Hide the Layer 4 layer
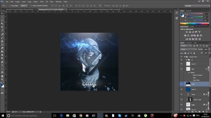Screen dimensions: 211x118 [181, 89]
